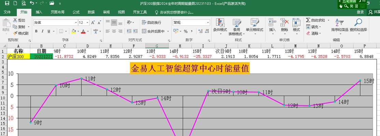Apply red font color

click(x=83, y=31)
